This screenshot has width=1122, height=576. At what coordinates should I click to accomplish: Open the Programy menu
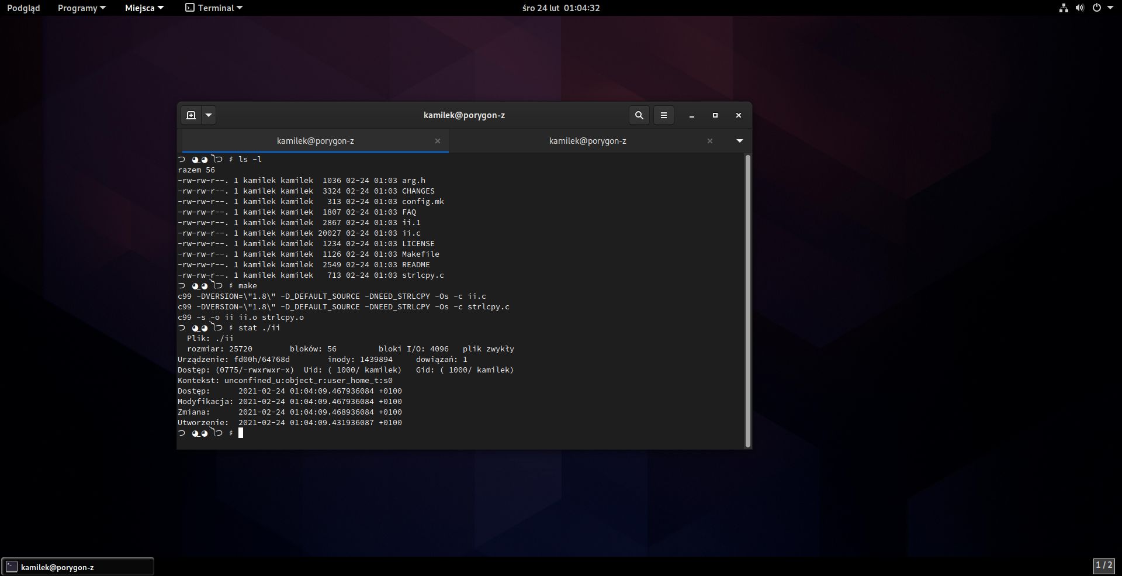[81, 8]
